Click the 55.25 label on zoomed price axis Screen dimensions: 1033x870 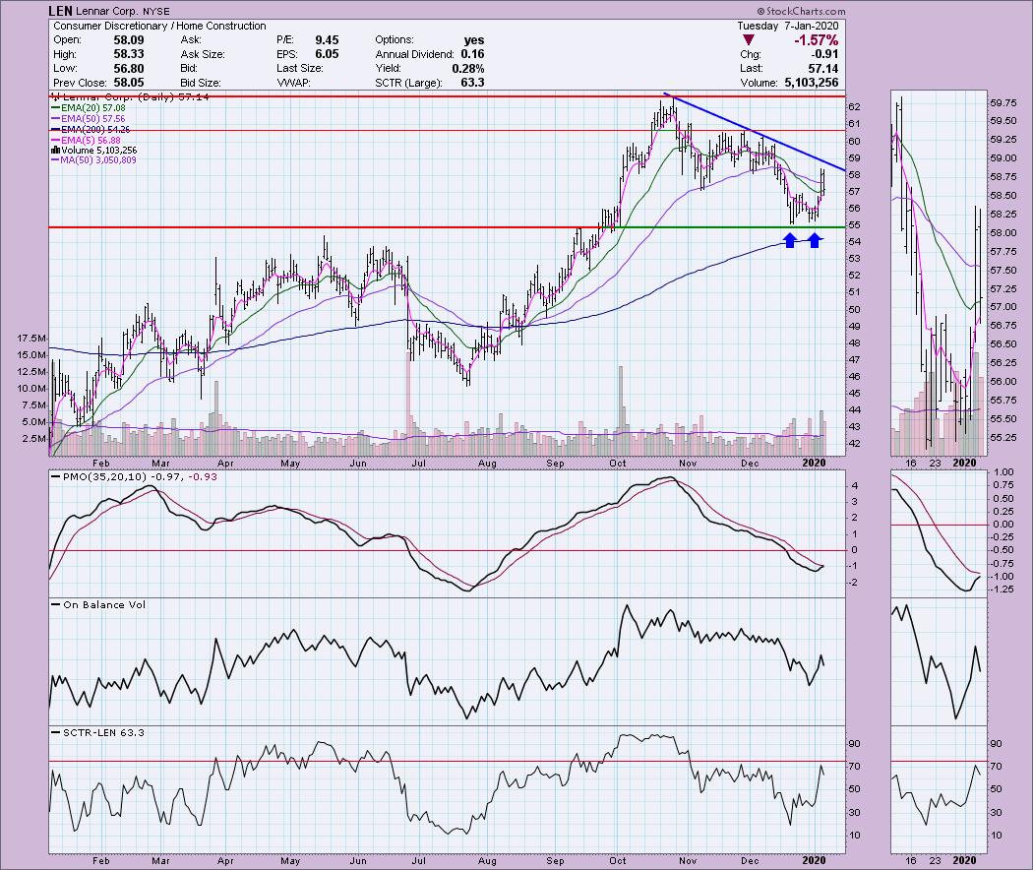coord(1003,438)
